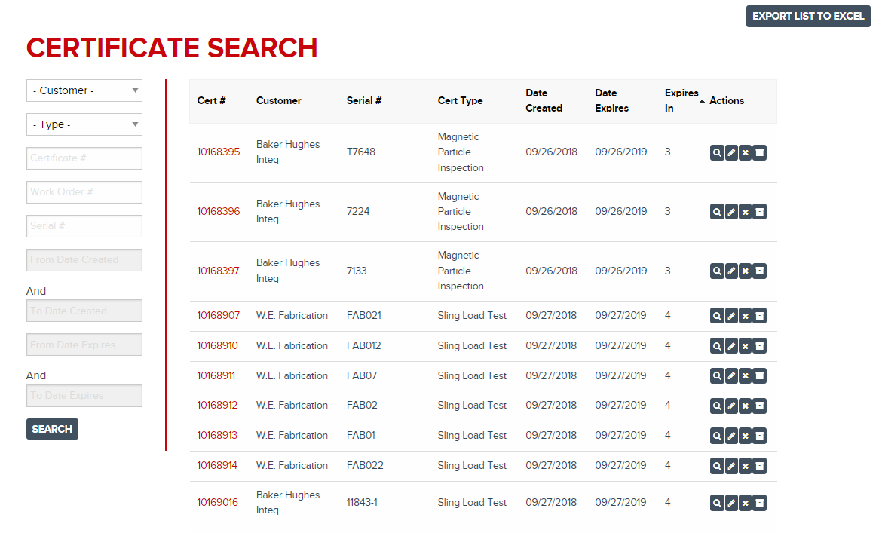Viewport: 879px width, 533px height.
Task: Edit certificate 10168912 with pencil icon
Action: 731,406
